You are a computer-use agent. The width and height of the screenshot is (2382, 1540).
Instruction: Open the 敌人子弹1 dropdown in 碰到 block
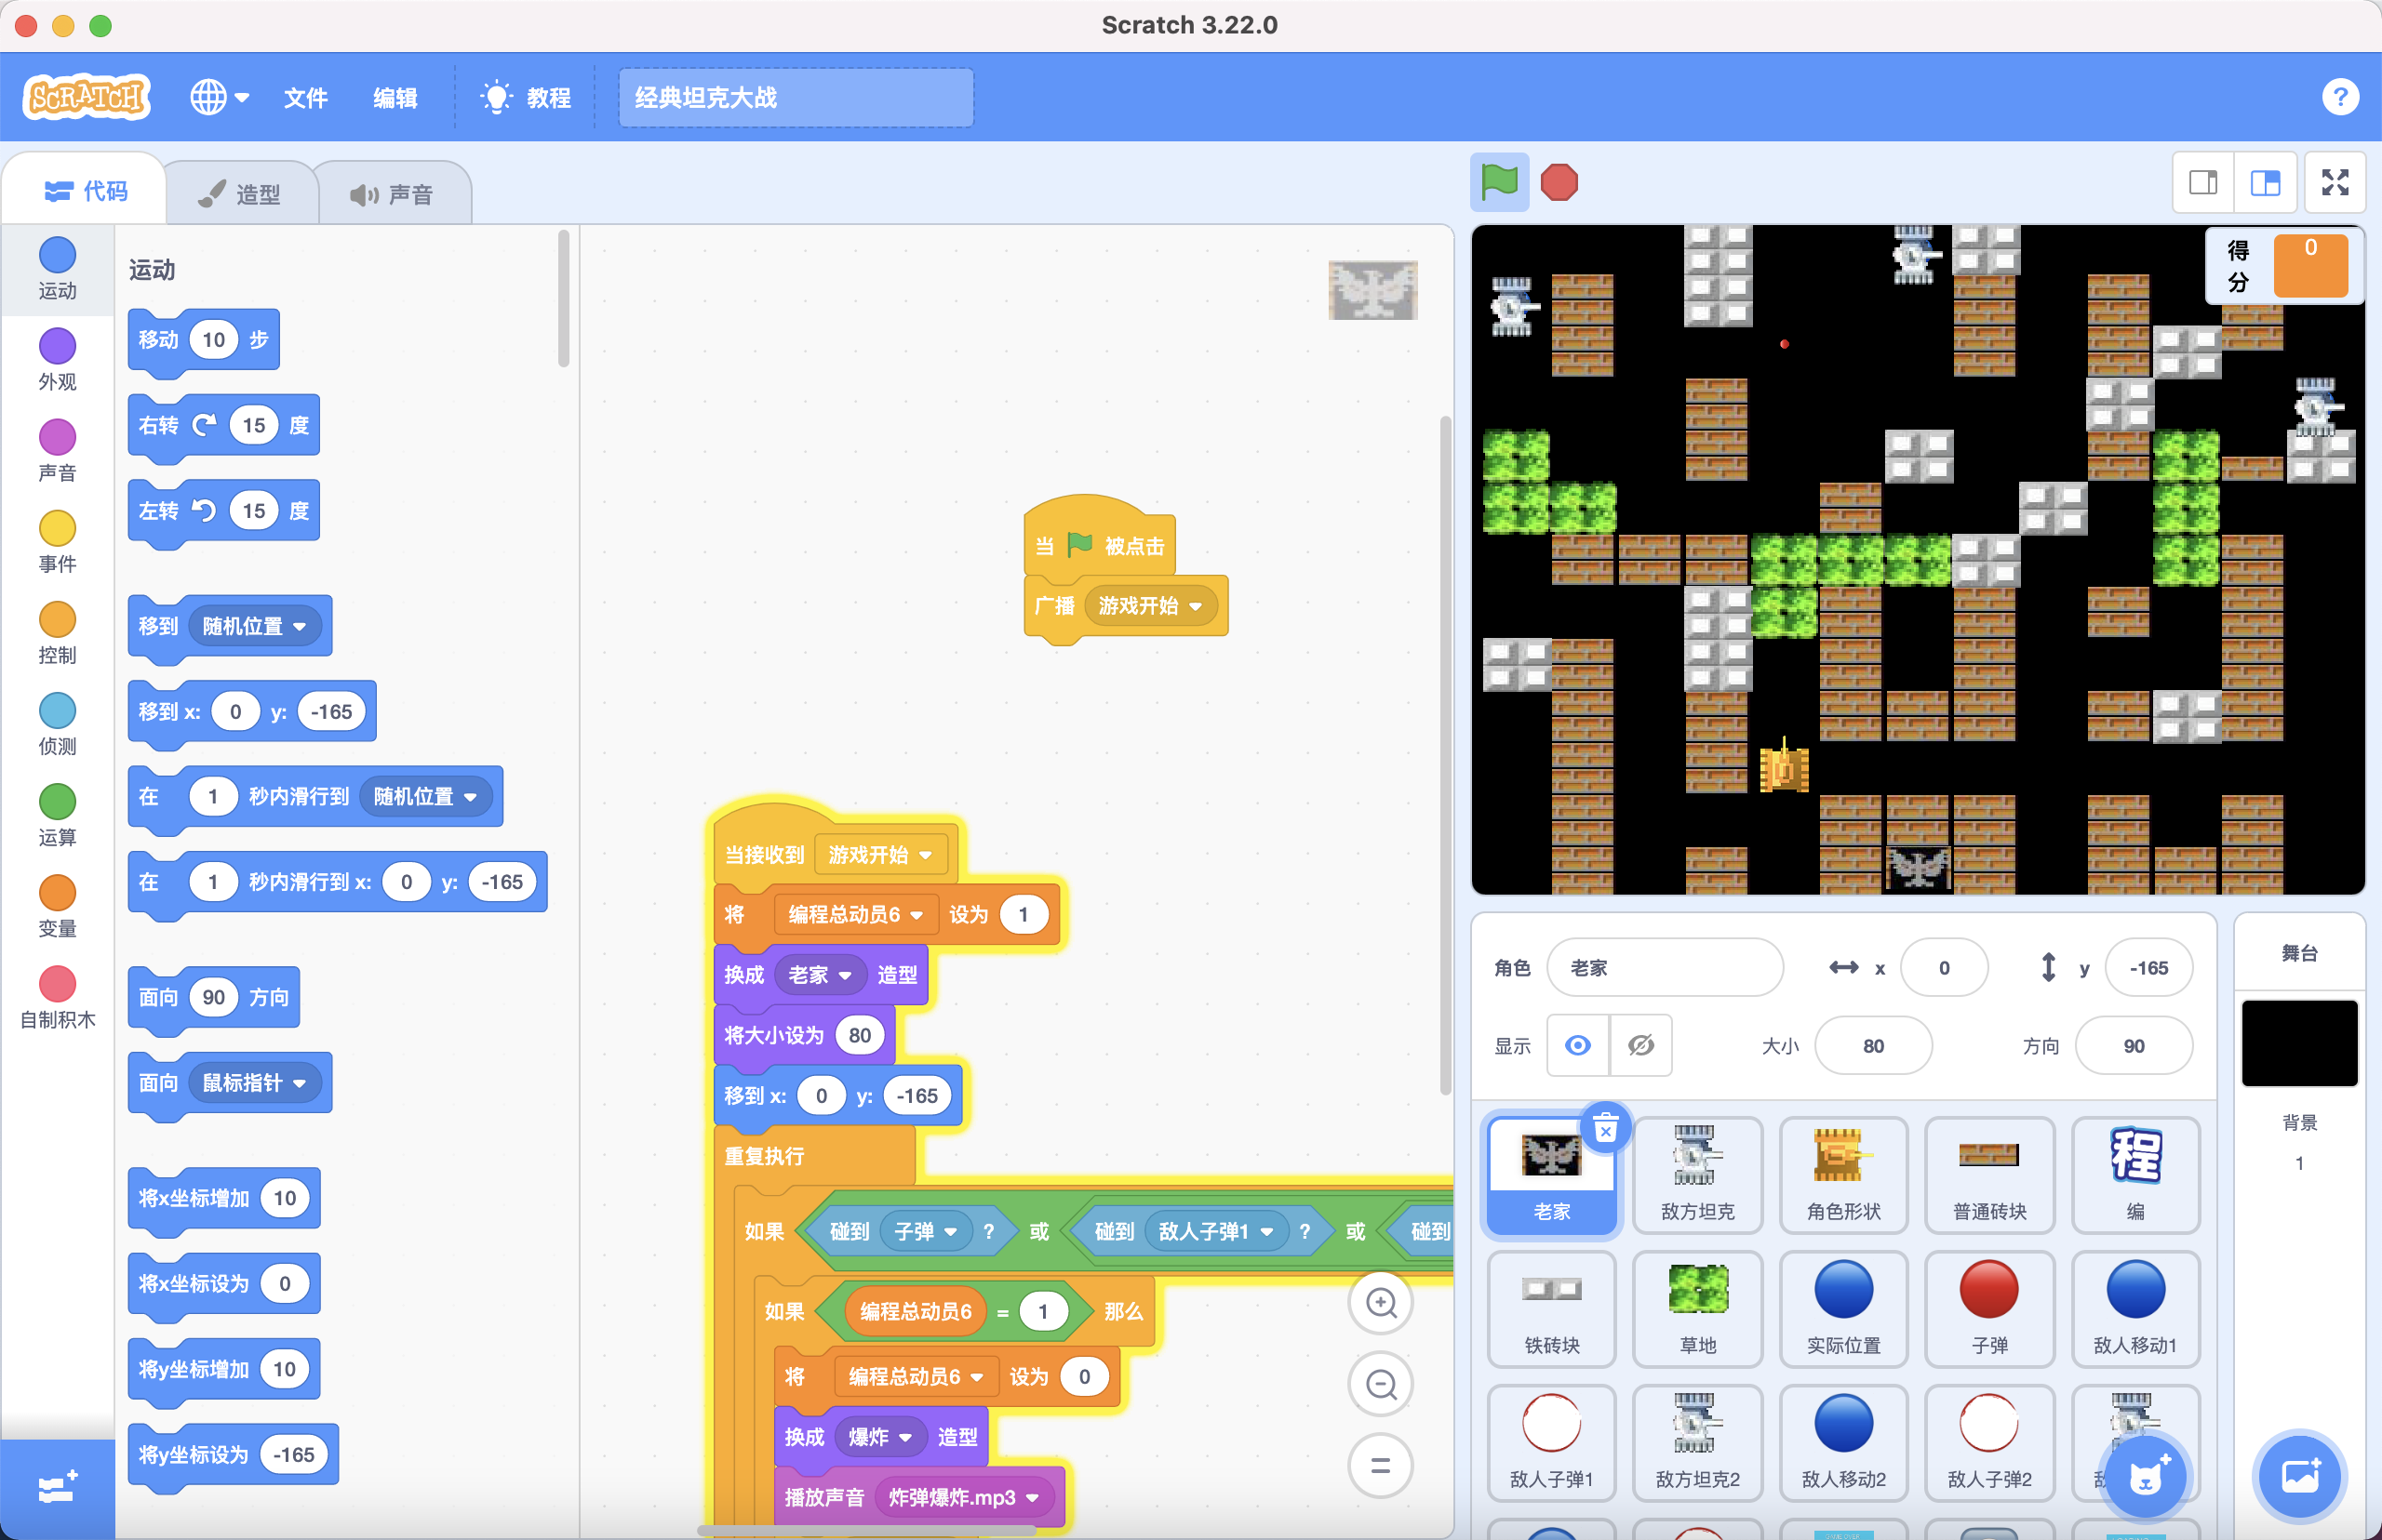(1215, 1231)
